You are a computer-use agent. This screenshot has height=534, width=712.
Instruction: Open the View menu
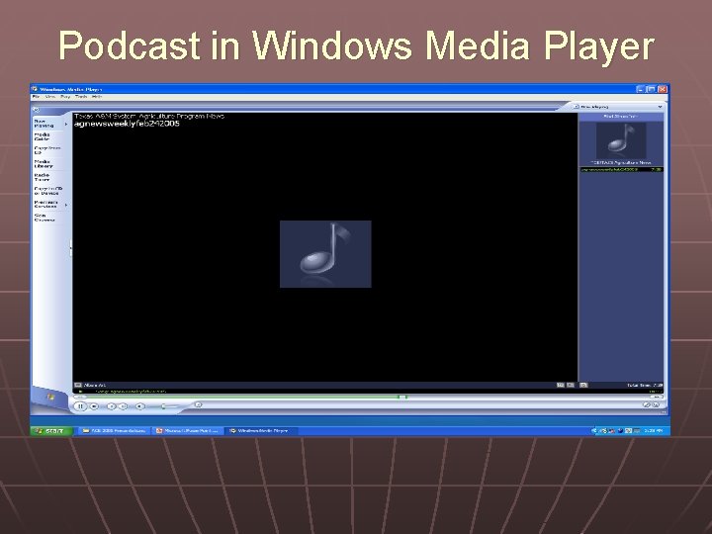(50, 97)
